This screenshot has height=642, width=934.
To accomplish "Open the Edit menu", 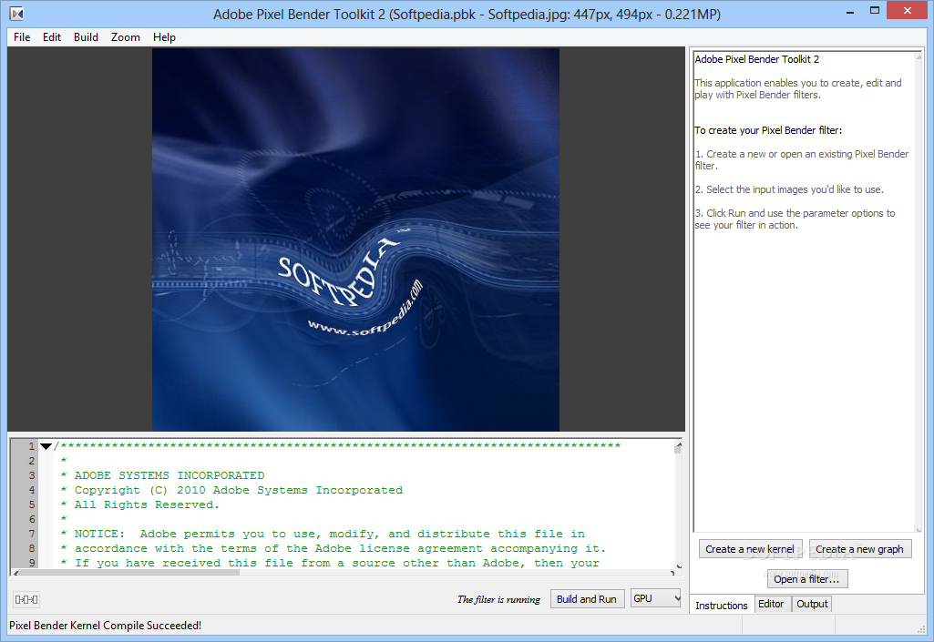I will pos(52,37).
